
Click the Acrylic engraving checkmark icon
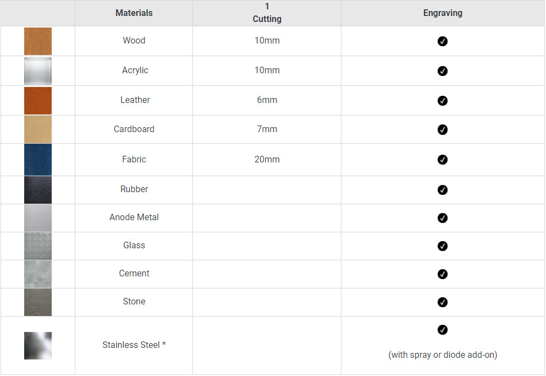click(442, 71)
